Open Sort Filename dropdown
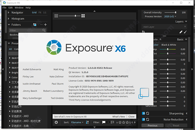195x130 pixels. [77, 122]
